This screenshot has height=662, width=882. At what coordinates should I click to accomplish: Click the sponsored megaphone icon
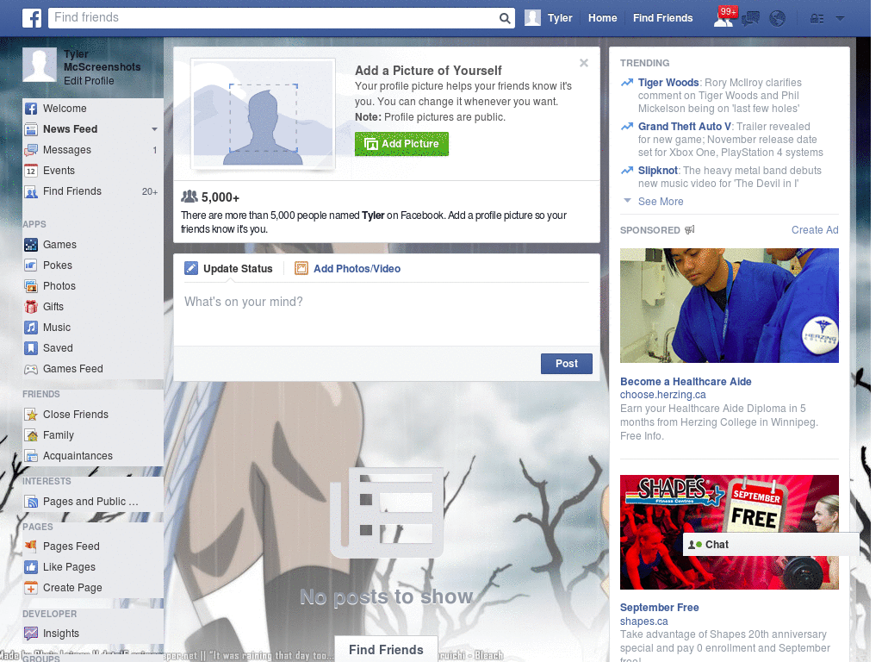point(690,229)
